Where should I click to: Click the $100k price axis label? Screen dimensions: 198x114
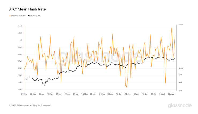tap(181, 69)
